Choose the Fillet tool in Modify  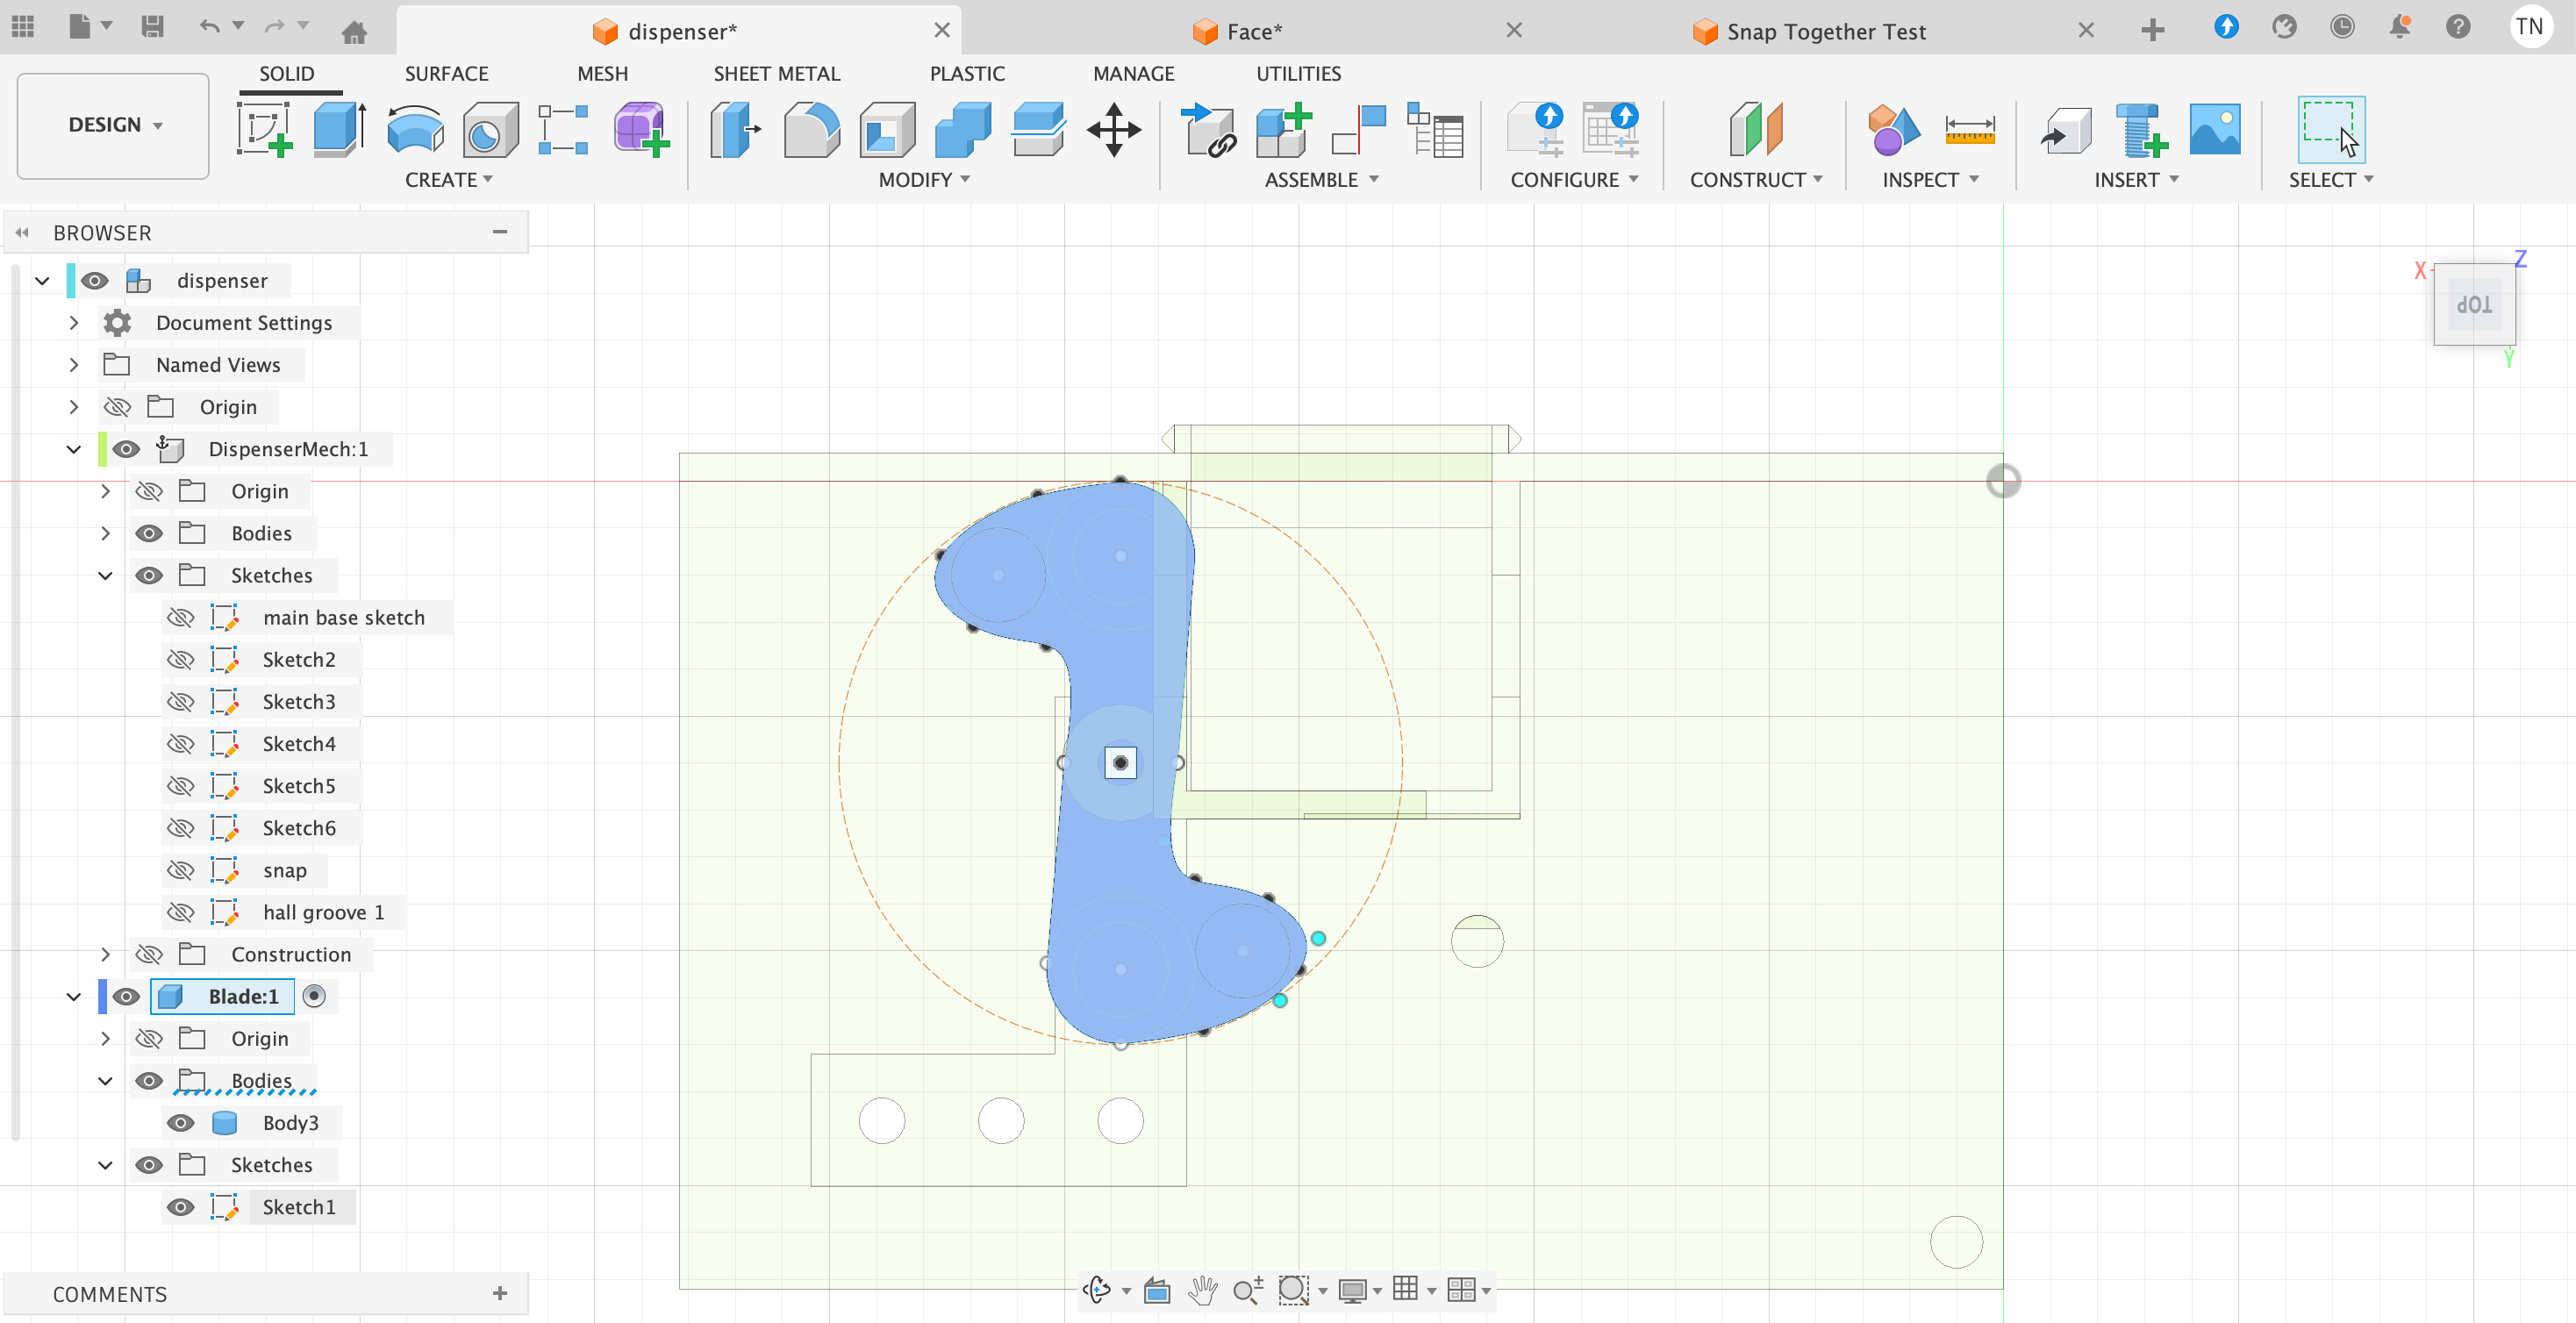coord(811,130)
